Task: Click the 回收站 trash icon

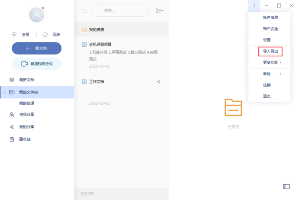Action: 12,139
